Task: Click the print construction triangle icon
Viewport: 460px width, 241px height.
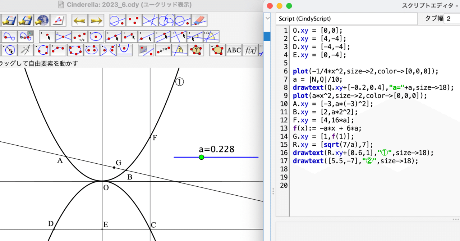Action: click(59, 20)
